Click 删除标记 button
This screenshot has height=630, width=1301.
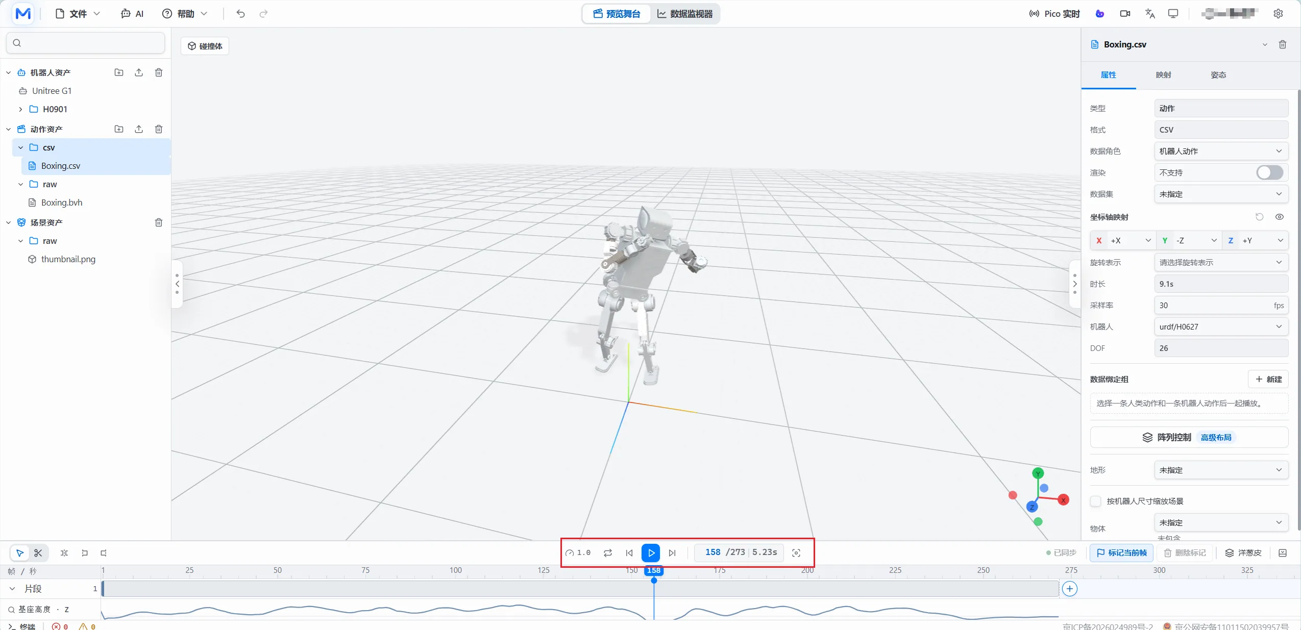pos(1184,553)
